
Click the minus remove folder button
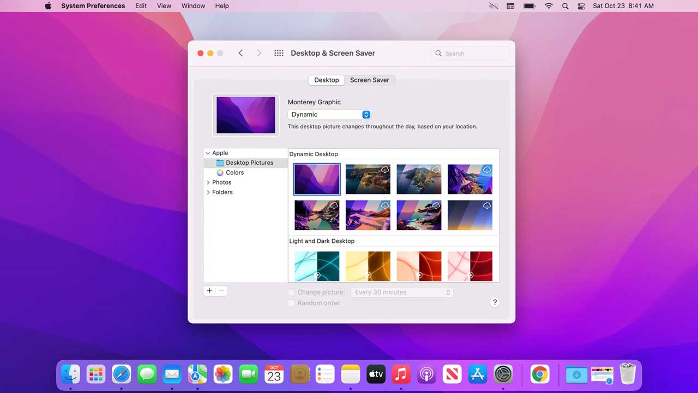[x=221, y=291]
